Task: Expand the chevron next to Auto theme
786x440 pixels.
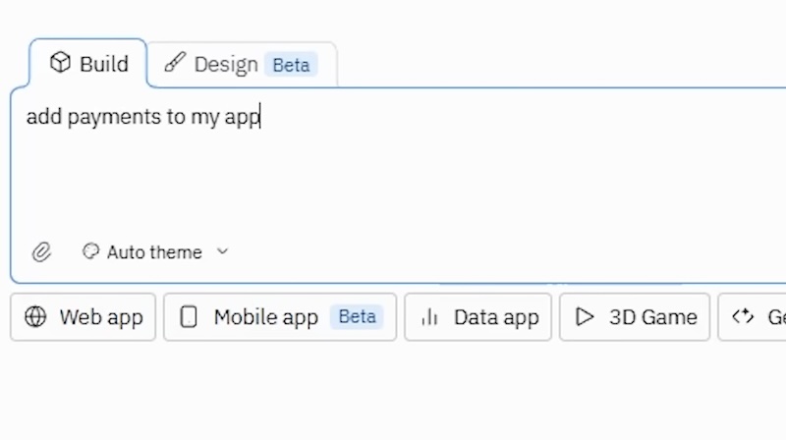Action: point(222,252)
